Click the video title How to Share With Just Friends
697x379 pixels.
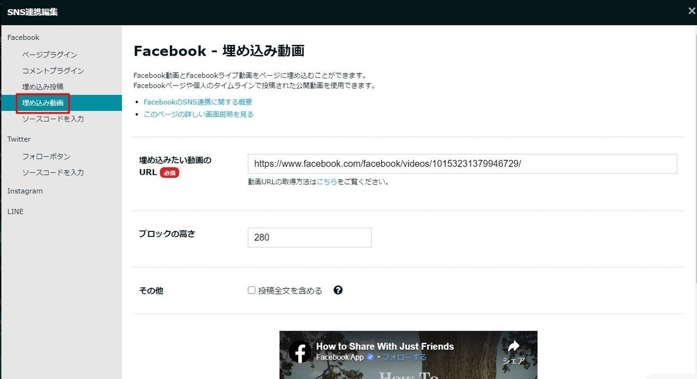coord(385,346)
